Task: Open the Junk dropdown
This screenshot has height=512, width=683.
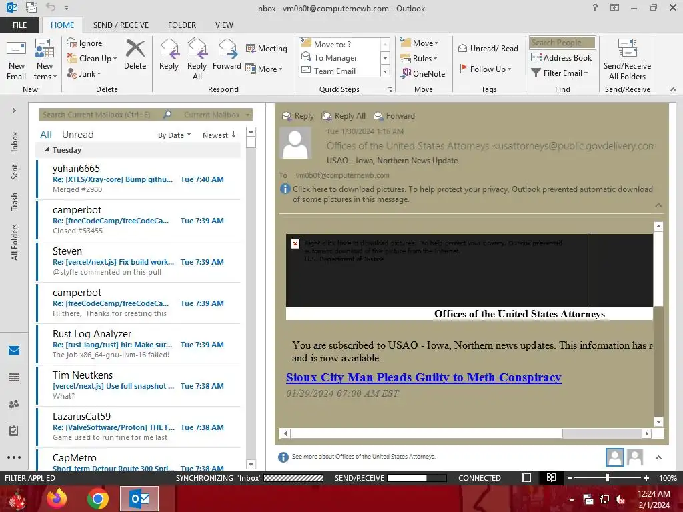Action: pos(84,73)
